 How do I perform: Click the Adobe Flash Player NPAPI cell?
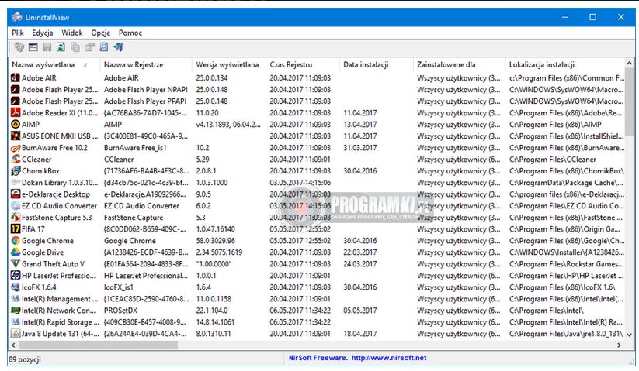click(145, 89)
